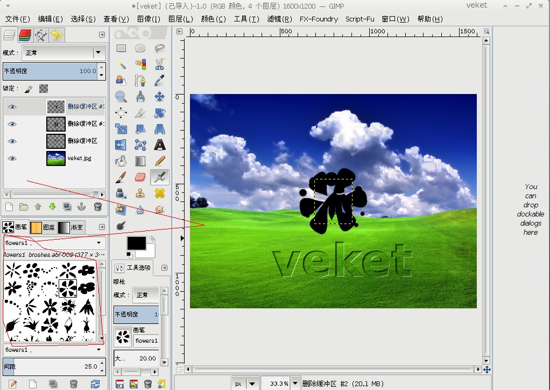Select the Heal bandage tool
The image size is (550, 390).
[x=160, y=193]
